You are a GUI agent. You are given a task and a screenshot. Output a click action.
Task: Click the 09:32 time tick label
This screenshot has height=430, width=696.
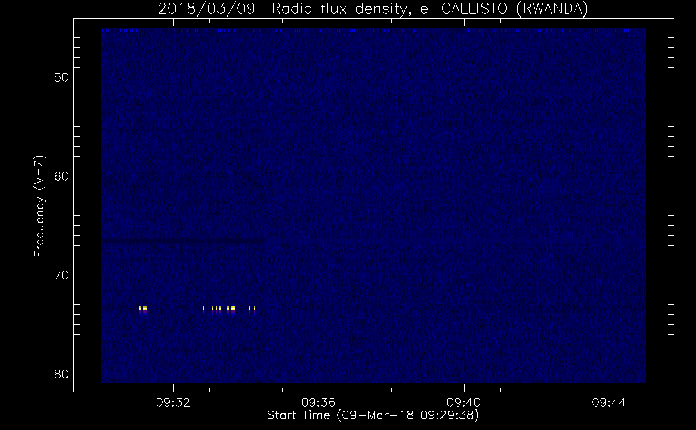173,403
